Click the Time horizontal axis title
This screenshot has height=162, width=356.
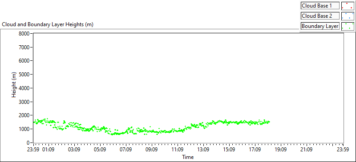(188, 157)
